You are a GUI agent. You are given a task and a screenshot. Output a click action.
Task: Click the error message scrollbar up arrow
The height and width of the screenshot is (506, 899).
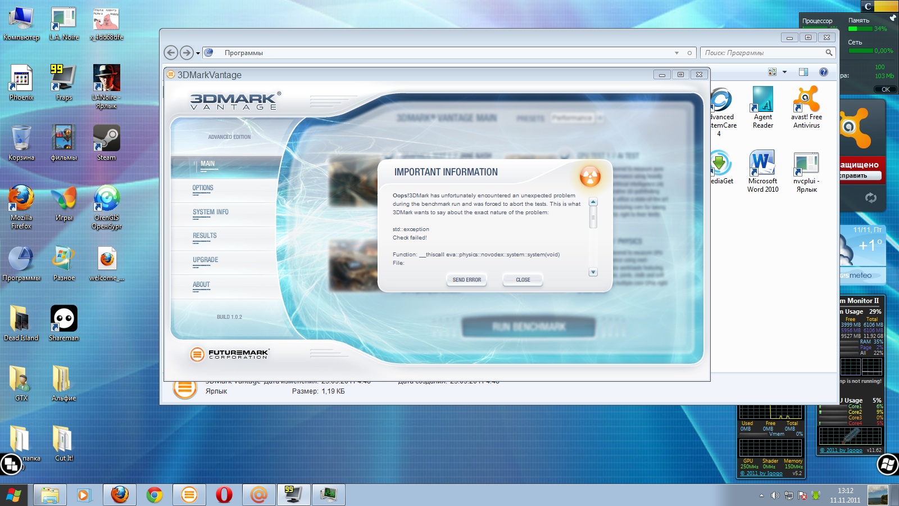coord(593,202)
